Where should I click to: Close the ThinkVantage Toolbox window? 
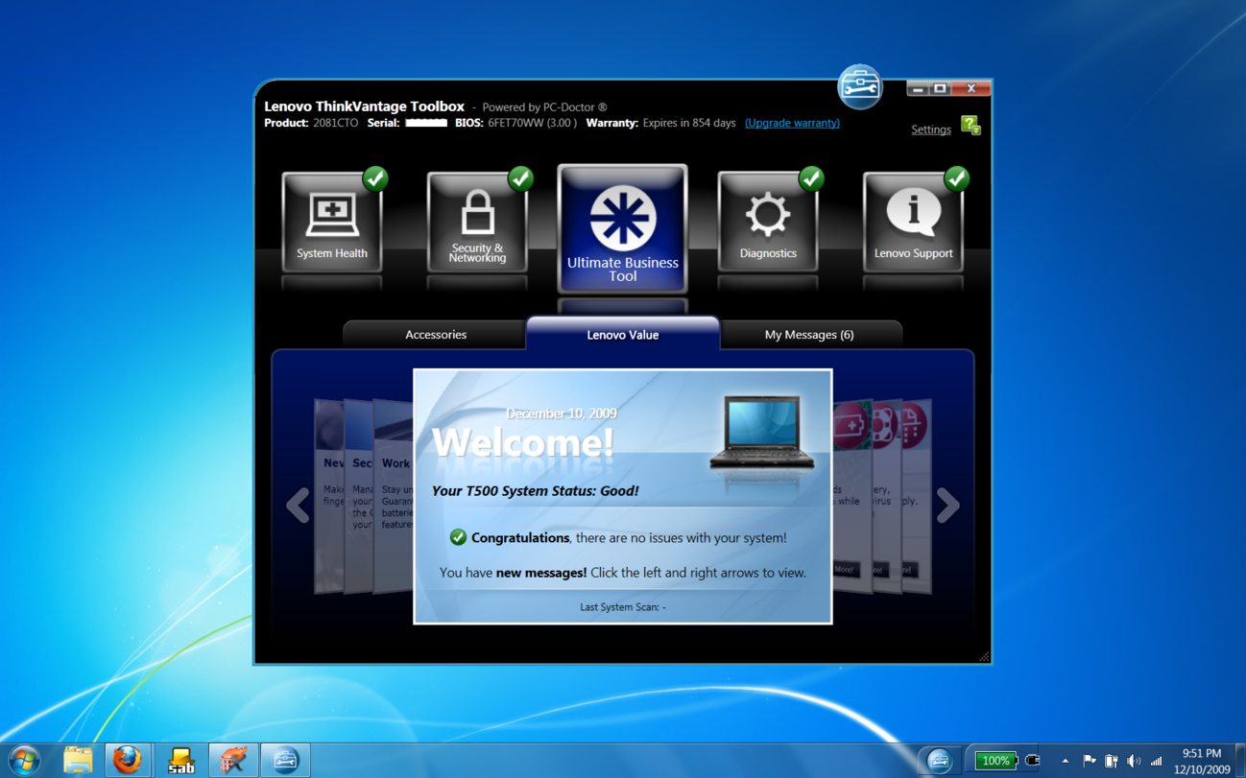[x=971, y=88]
